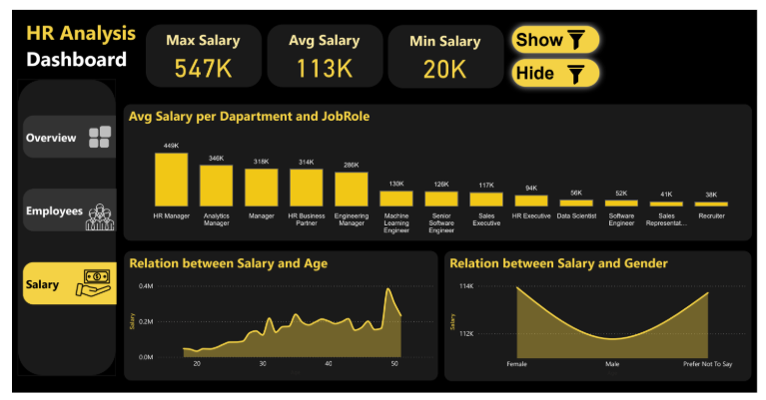
Task: Click the HR Manager bar in chart
Action: coord(171,180)
